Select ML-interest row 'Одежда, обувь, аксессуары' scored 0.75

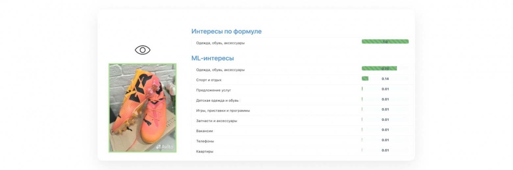pos(302,69)
